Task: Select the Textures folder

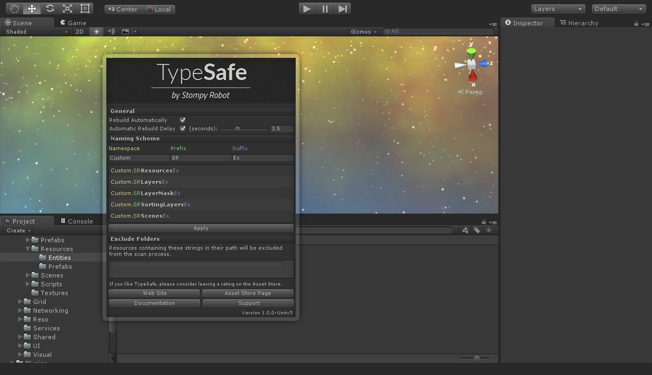Action: tap(50, 293)
